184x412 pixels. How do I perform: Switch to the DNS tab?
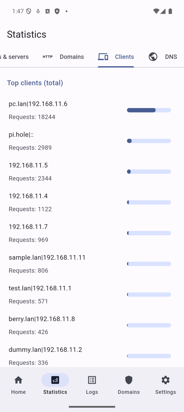(x=171, y=57)
